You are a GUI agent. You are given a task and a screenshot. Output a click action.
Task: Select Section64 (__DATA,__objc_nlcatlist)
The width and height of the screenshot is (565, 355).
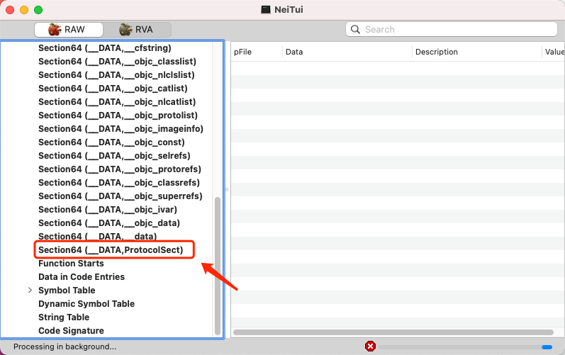pyautogui.click(x=117, y=102)
